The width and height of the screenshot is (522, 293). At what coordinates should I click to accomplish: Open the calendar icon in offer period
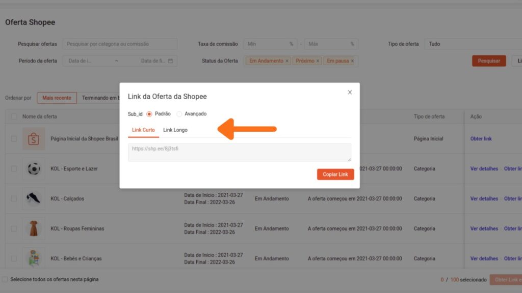[x=170, y=61]
